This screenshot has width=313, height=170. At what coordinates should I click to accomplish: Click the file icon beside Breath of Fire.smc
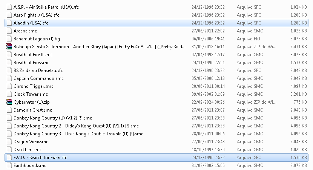[9, 63]
